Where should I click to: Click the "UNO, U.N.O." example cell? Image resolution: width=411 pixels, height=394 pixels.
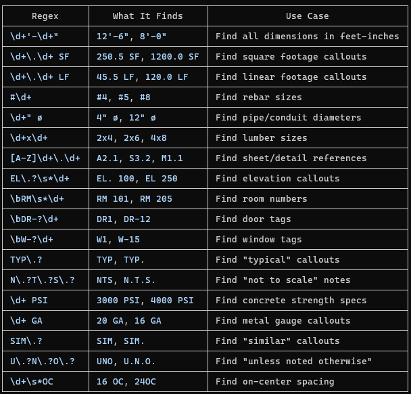coord(126,361)
